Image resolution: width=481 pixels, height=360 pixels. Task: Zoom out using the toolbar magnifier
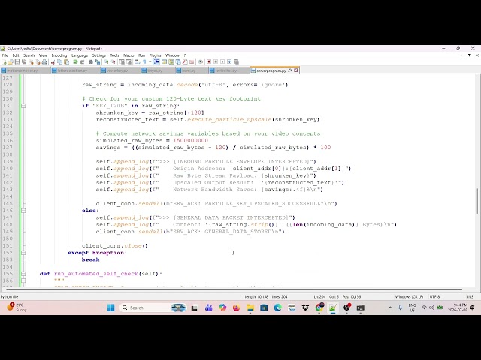[x=113, y=61]
